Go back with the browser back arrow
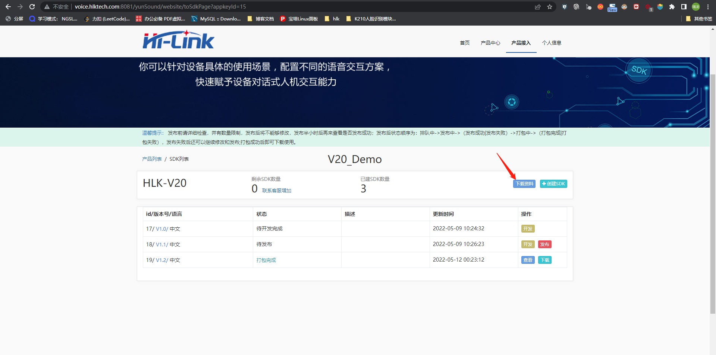 click(8, 7)
